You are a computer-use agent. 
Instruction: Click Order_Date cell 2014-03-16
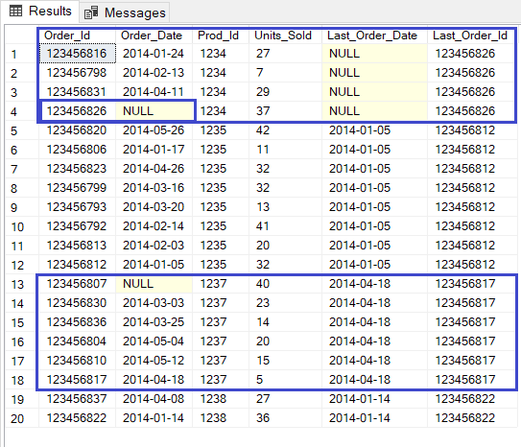154,188
